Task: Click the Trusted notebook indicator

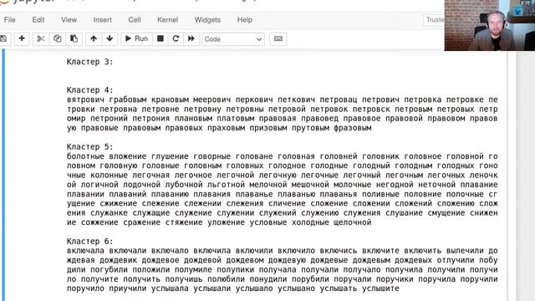Action: [x=434, y=20]
